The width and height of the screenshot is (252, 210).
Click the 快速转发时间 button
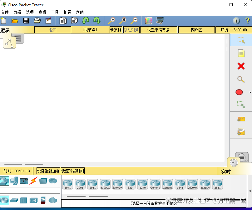click(73, 171)
